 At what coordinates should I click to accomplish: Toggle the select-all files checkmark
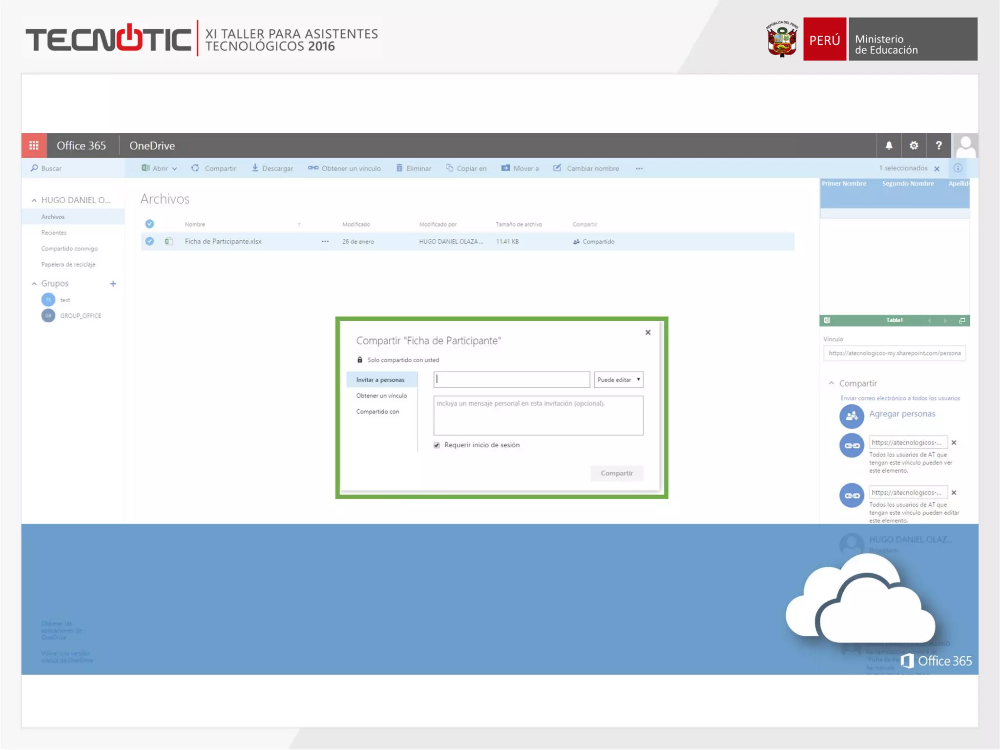pyautogui.click(x=149, y=224)
